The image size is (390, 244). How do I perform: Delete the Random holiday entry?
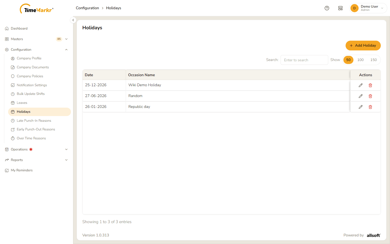(370, 96)
